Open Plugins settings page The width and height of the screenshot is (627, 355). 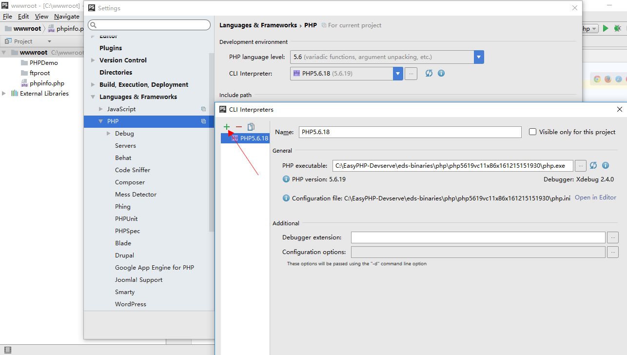pyautogui.click(x=111, y=48)
